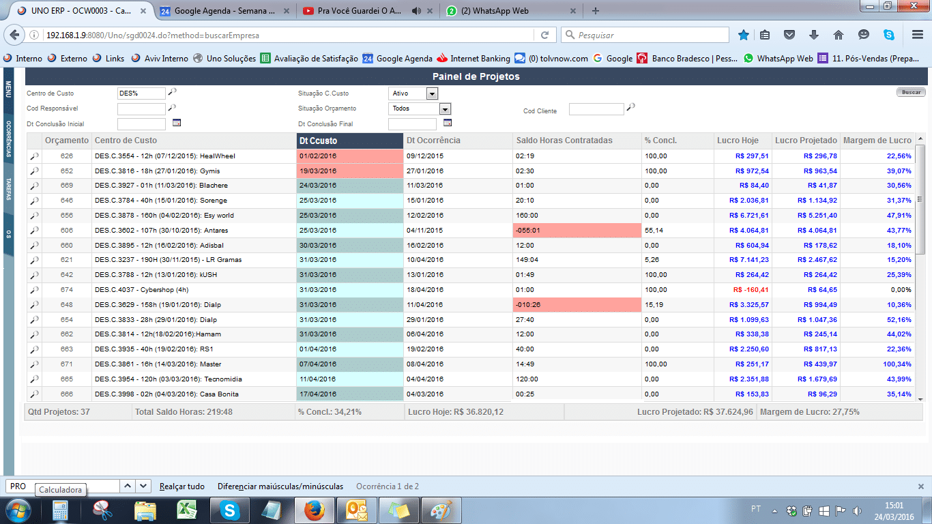The image size is (932, 524).
Task: Click the Buscar button
Action: [x=910, y=92]
